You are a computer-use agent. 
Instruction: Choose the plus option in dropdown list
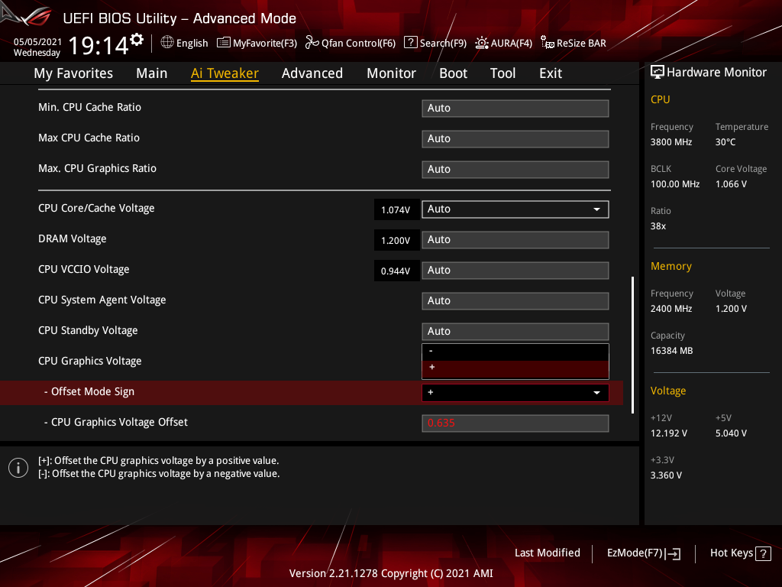(515, 369)
